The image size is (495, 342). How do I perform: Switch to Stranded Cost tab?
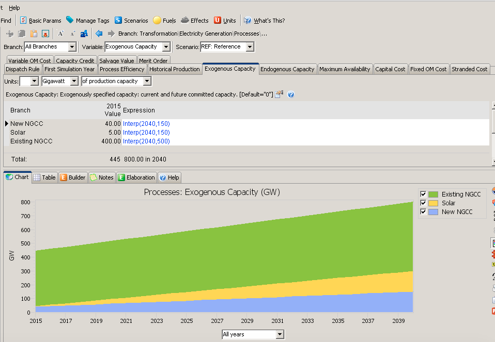(x=470, y=69)
